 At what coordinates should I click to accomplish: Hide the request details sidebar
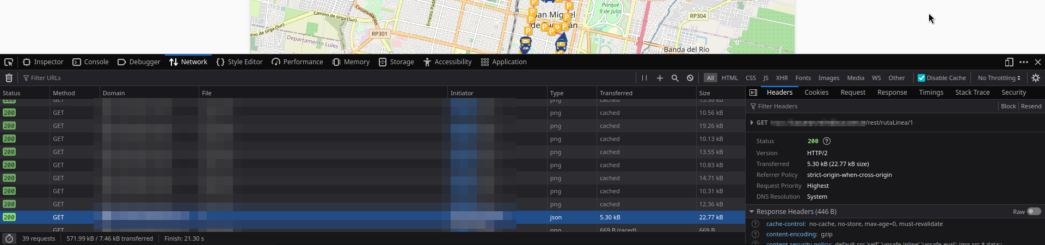753,93
